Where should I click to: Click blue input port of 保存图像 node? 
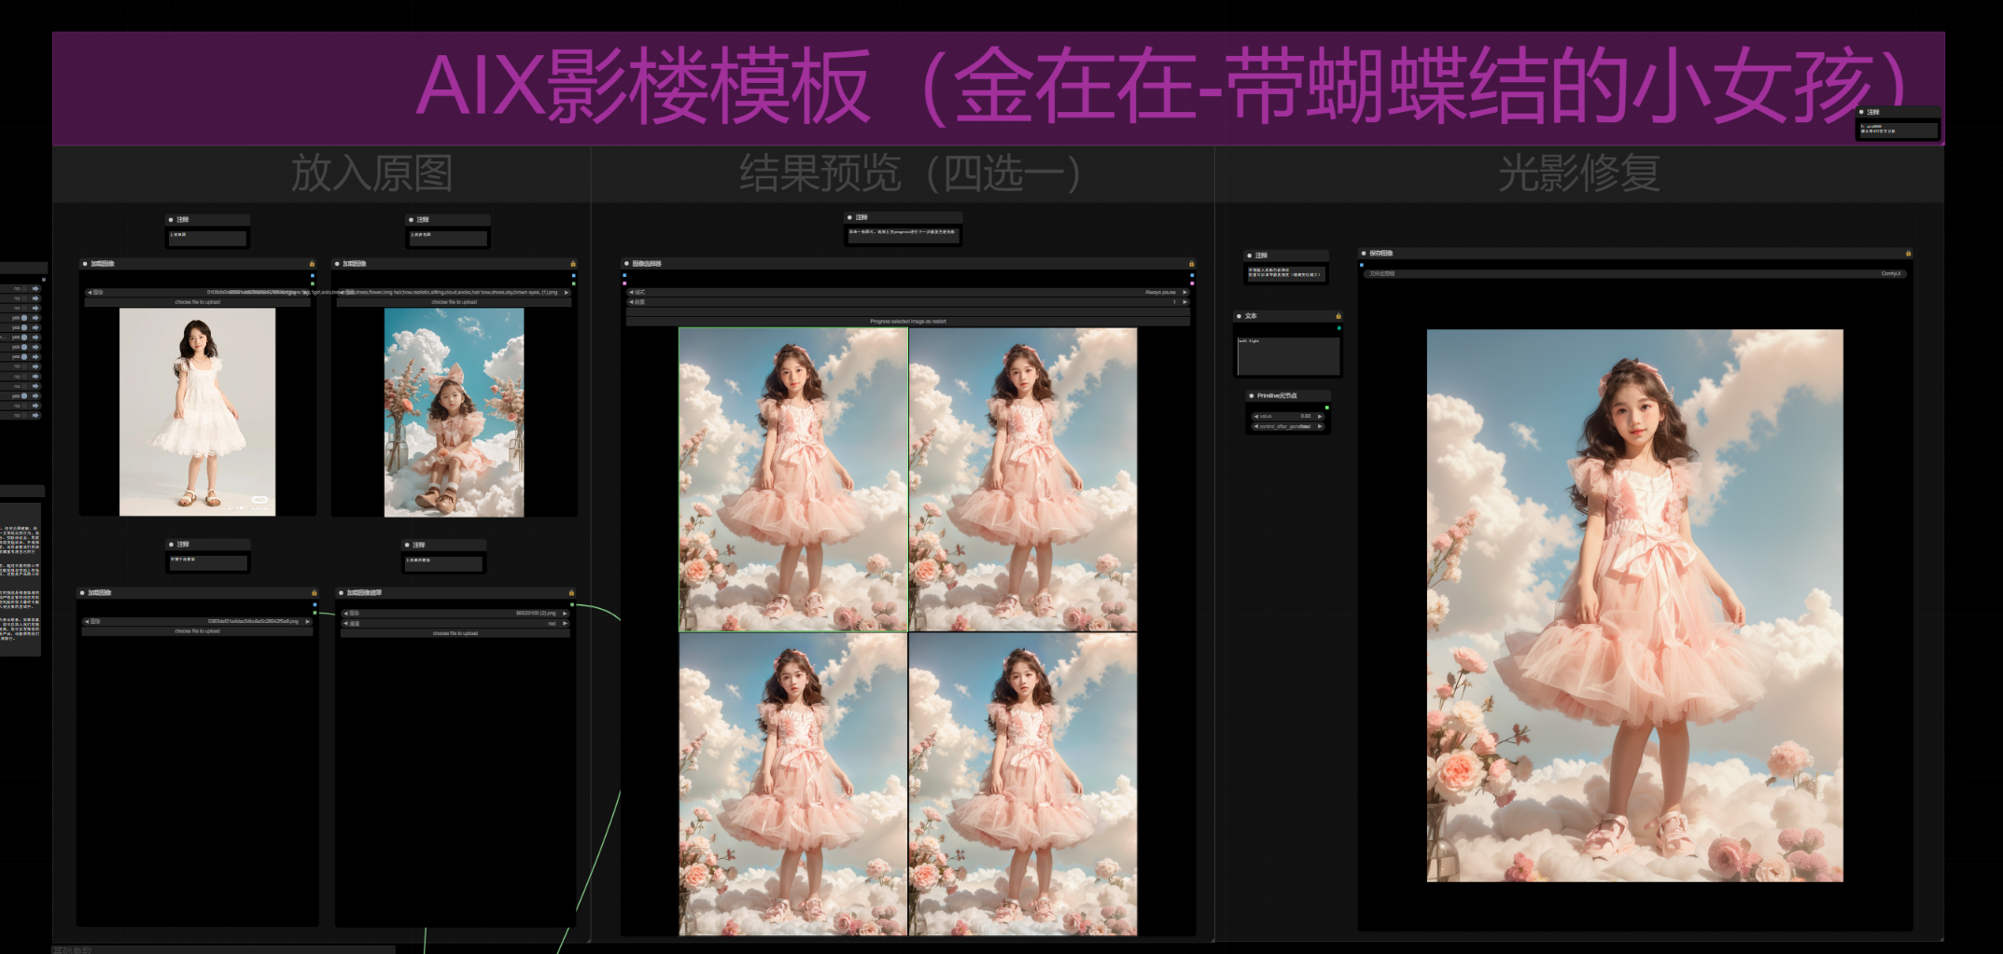tap(1362, 265)
